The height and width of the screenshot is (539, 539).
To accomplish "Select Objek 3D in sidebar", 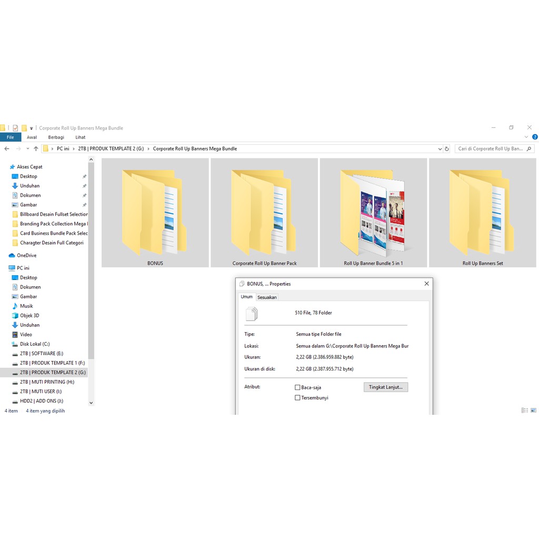I will click(x=29, y=316).
